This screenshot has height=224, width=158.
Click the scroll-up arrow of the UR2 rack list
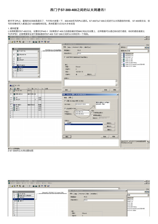(x=38, y=51)
